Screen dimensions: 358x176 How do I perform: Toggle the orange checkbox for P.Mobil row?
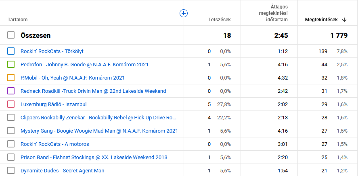point(11,78)
